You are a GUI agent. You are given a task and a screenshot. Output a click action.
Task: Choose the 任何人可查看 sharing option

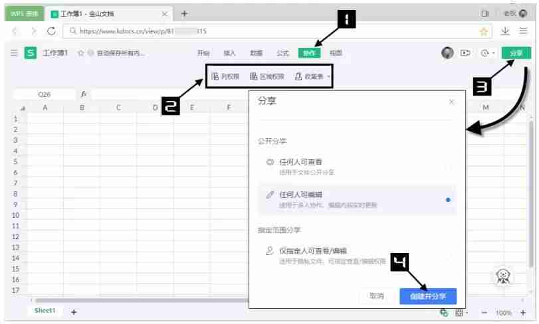(358, 167)
